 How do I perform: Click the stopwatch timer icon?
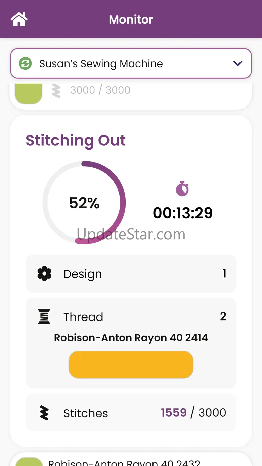click(182, 189)
